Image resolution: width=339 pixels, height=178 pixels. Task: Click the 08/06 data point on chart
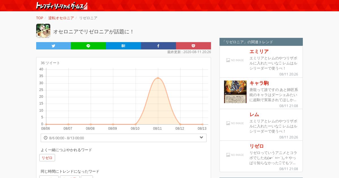click(x=46, y=124)
